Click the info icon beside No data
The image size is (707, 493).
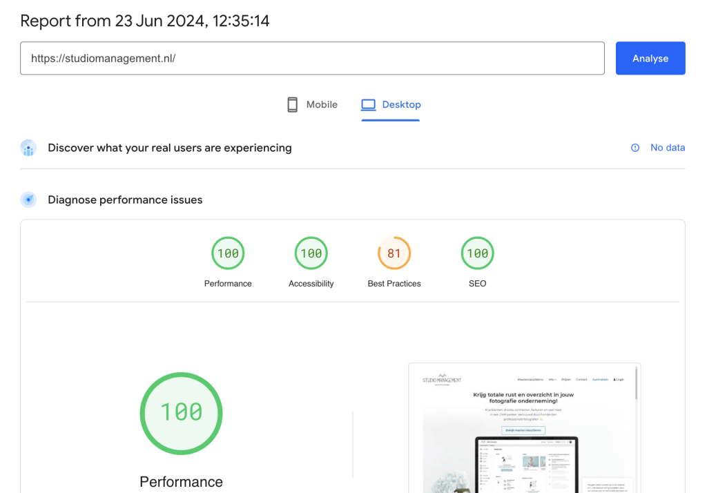[635, 147]
